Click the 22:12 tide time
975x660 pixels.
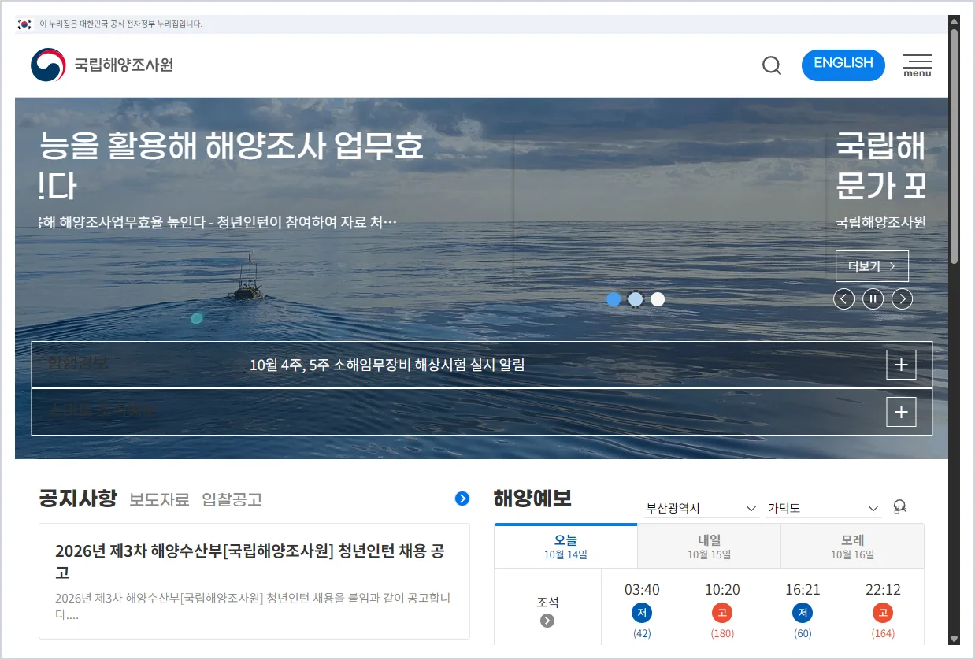pyautogui.click(x=883, y=589)
